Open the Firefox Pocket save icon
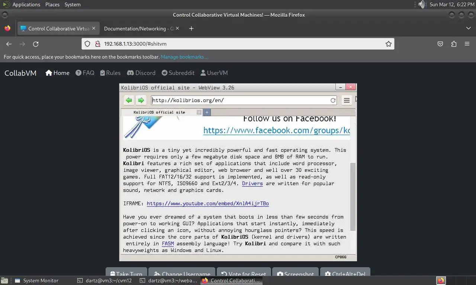 440,44
